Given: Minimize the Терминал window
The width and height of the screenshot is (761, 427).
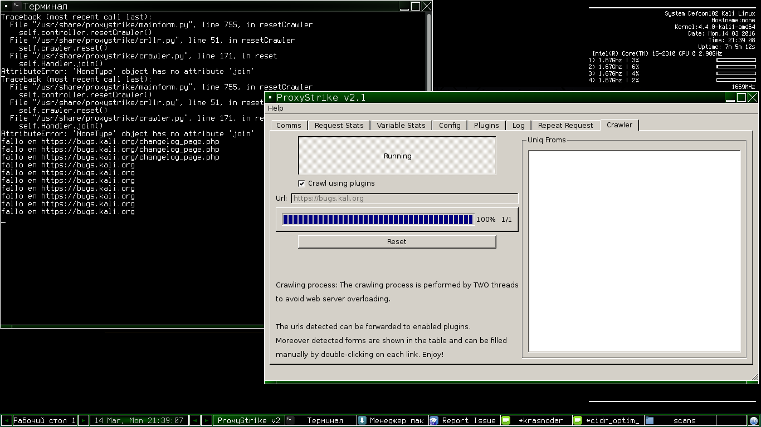Looking at the screenshot, I should click(x=405, y=7).
